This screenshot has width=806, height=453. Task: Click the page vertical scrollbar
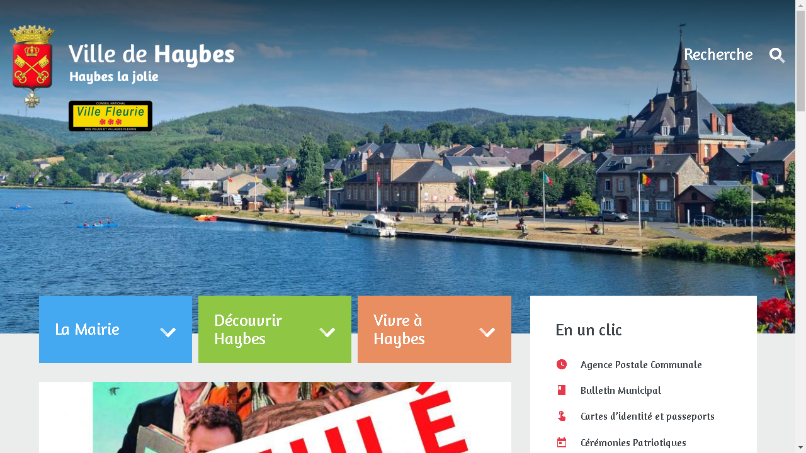[x=800, y=226]
